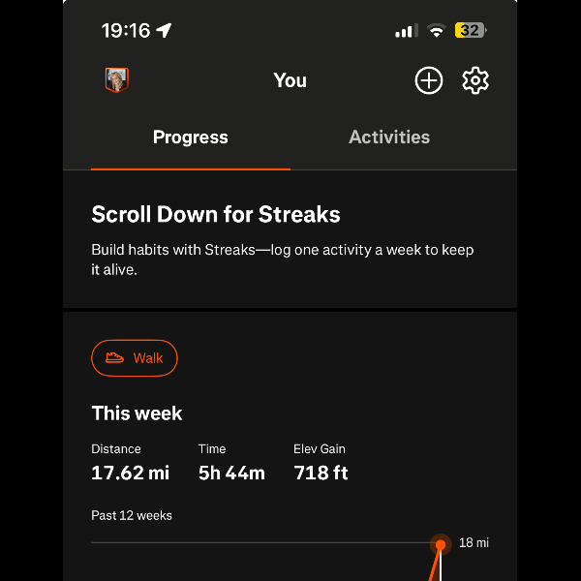Viewport: 581px width, 581px height.
Task: Tap the Elev Gain 718 ft stat
Action: [x=321, y=464]
